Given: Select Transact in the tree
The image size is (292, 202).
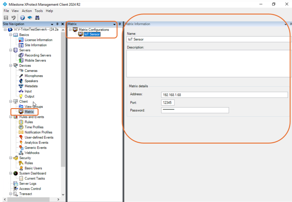Looking at the screenshot, I should click(25, 194).
